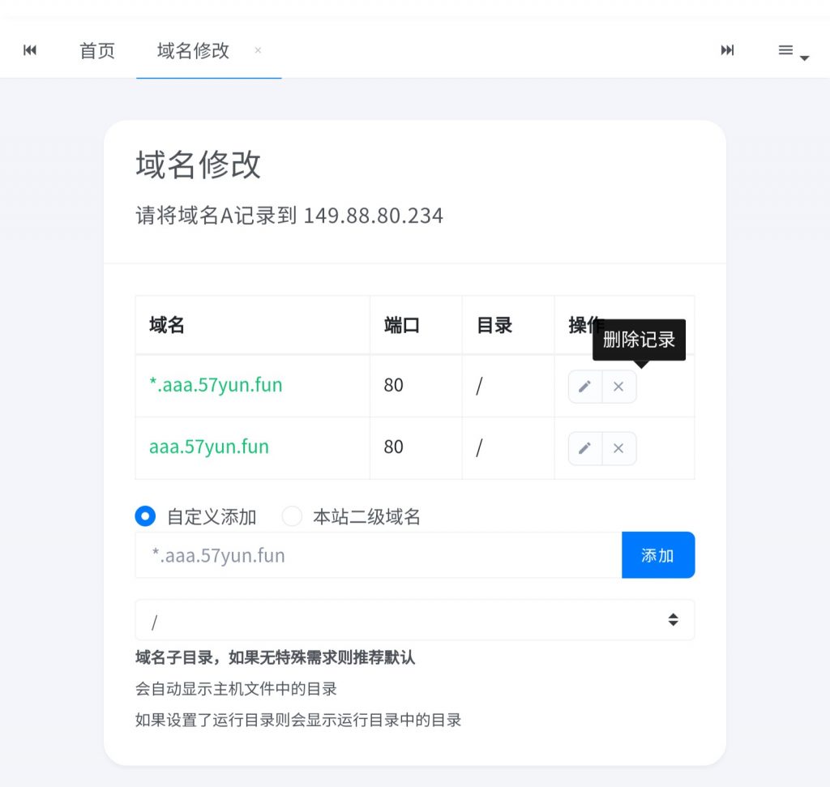Open the tab options hamburger menu

pos(792,51)
